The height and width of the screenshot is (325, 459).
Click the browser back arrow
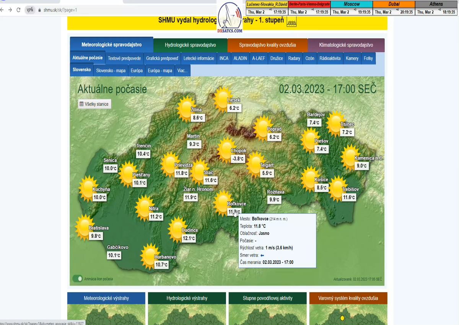(x=2, y=10)
